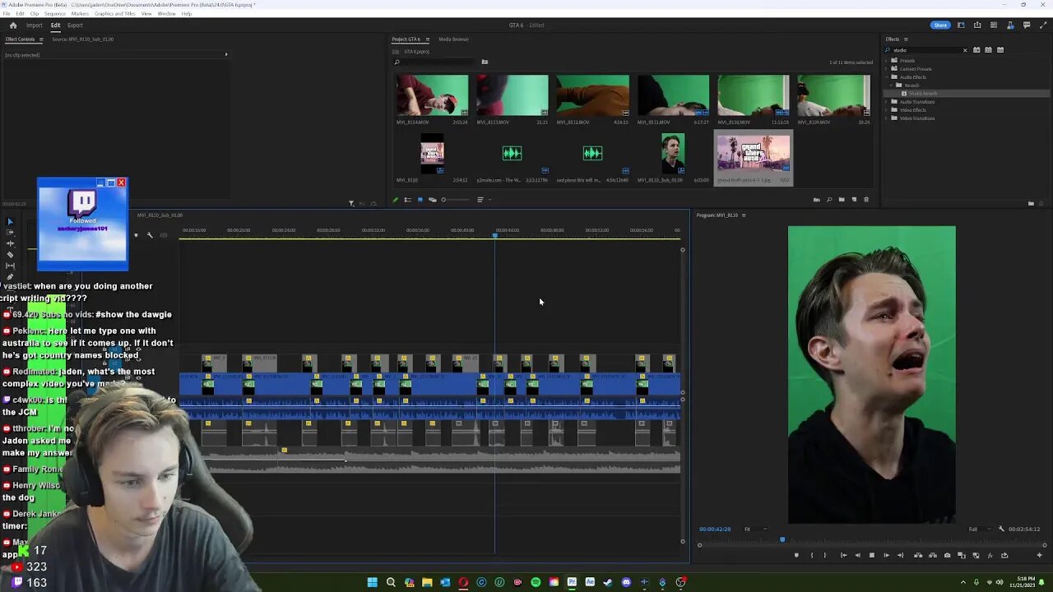Viewport: 1053px width, 592px height.
Task: Click the Home icon in Premiere
Action: point(12,25)
